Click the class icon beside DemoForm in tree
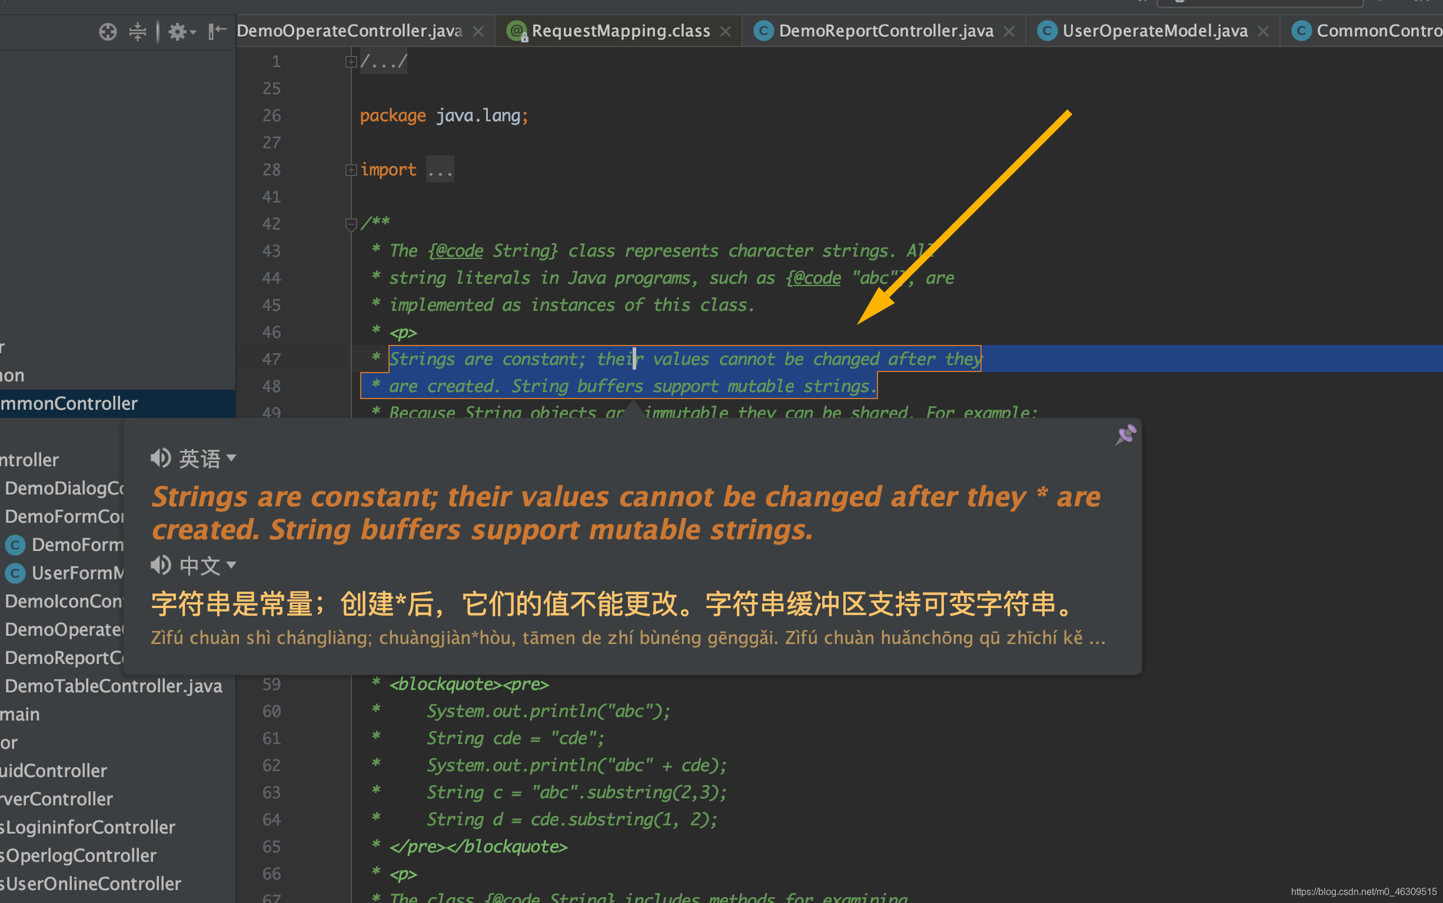 pos(15,545)
